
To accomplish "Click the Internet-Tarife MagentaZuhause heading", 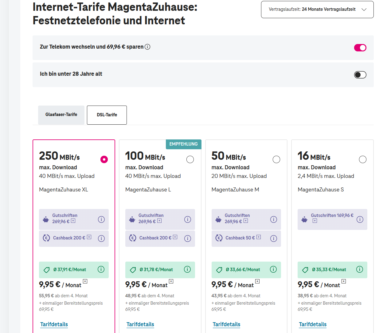I will click(x=115, y=14).
